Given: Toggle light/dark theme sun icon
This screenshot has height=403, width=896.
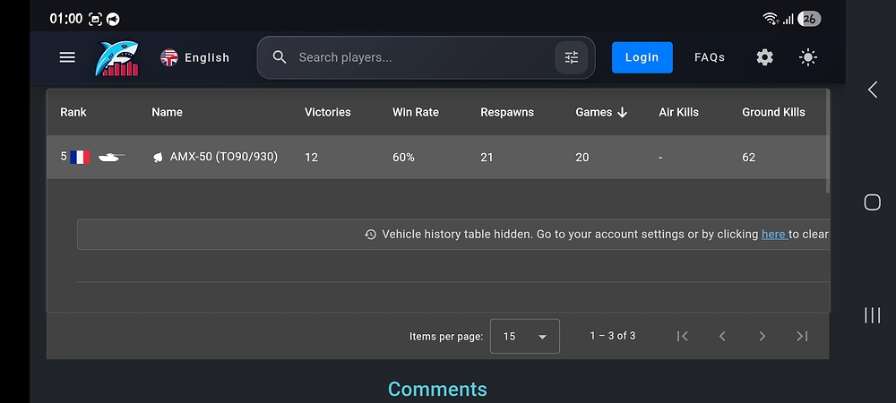Looking at the screenshot, I should 808,57.
